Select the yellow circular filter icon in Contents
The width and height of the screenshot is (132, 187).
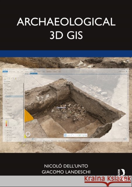pyautogui.click(x=15, y=79)
